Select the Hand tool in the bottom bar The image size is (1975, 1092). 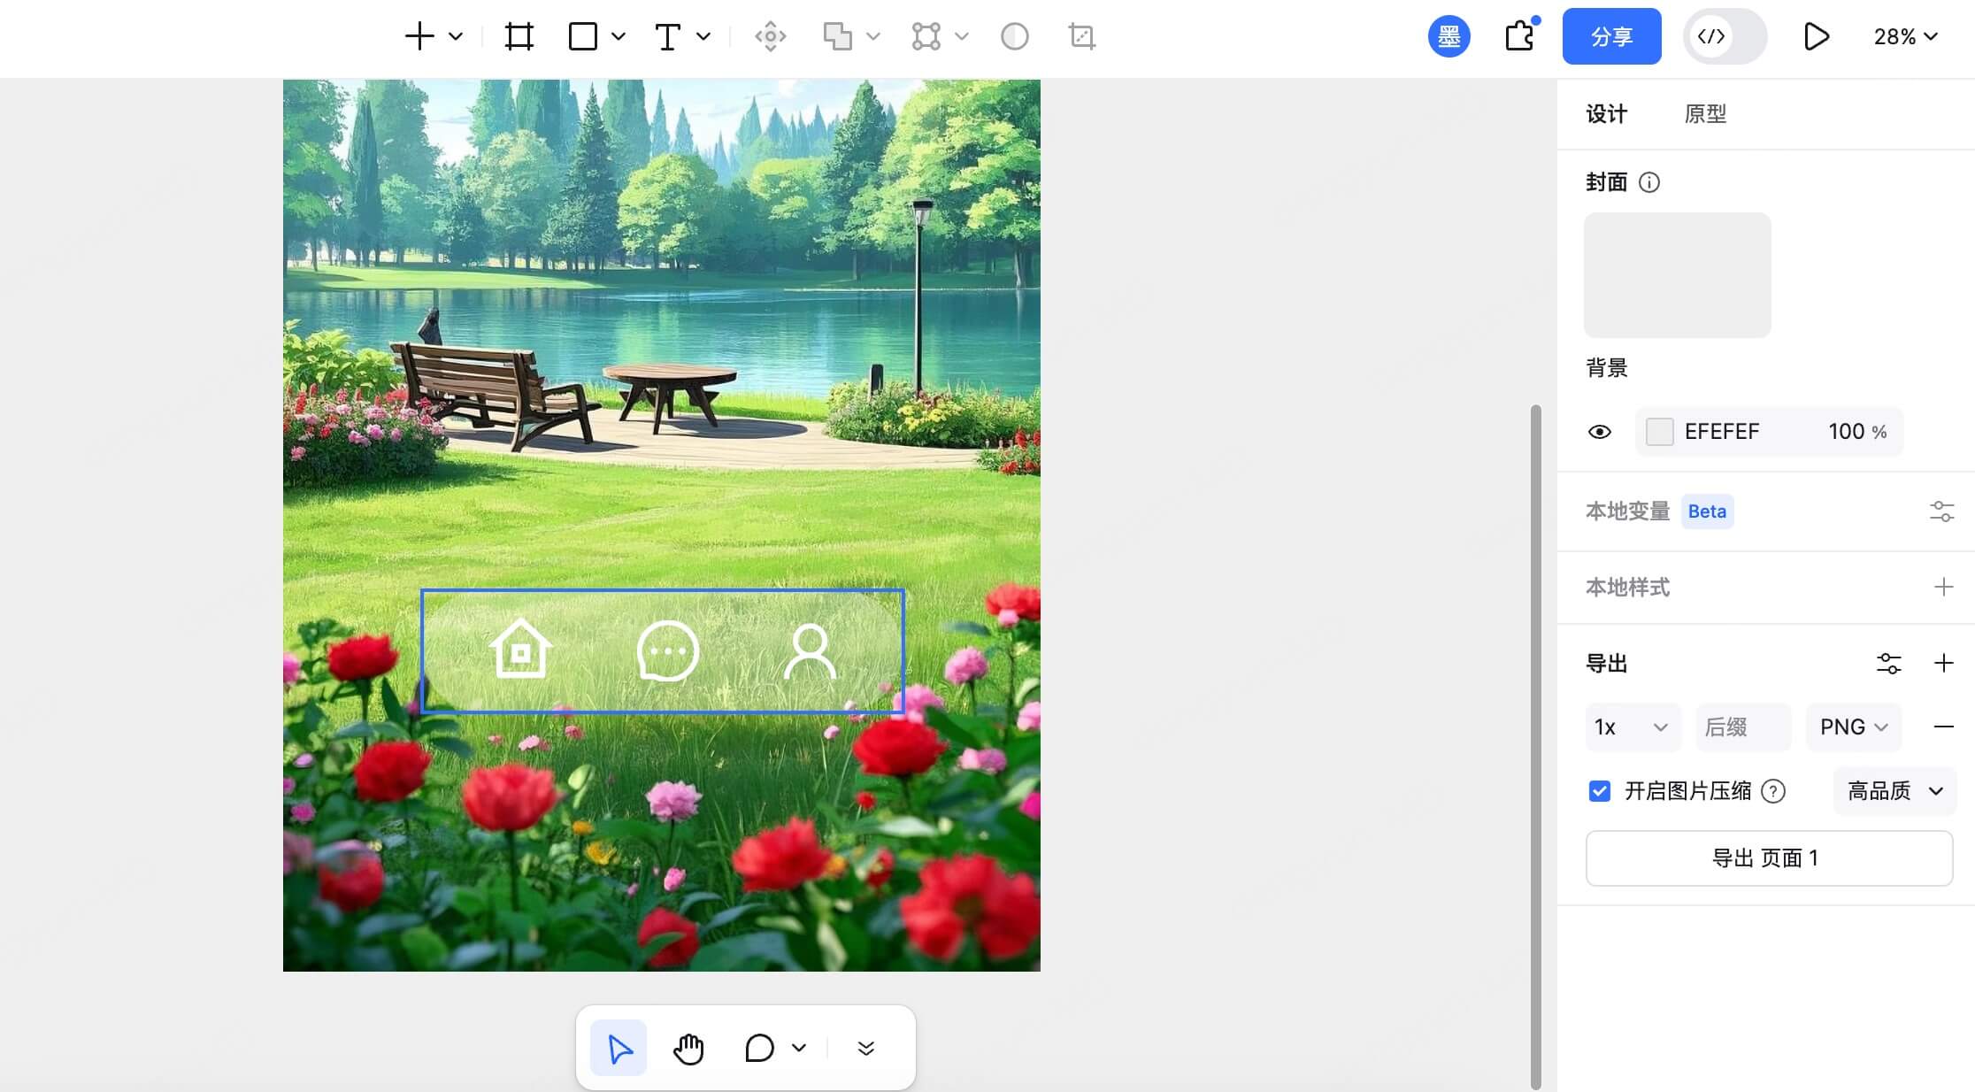(688, 1047)
